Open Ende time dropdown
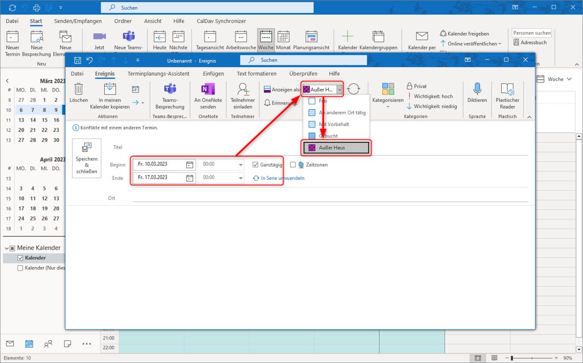 (241, 178)
